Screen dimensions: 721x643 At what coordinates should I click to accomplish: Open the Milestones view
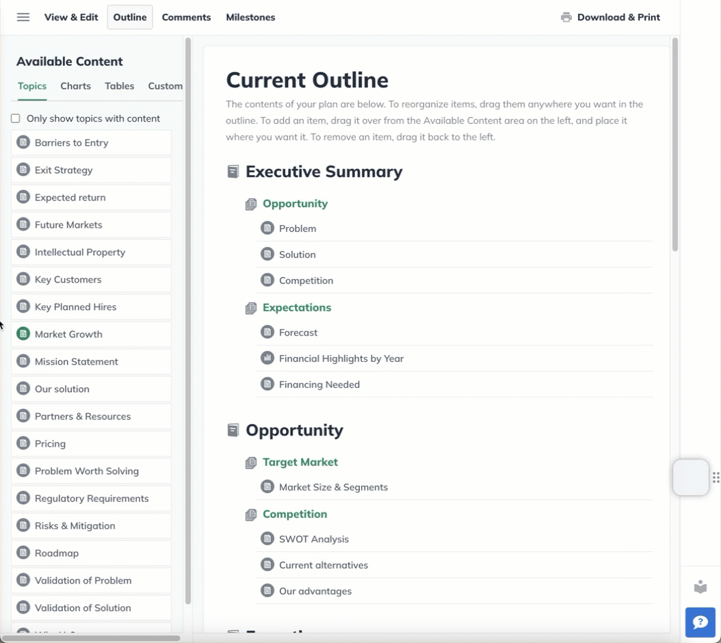(250, 18)
